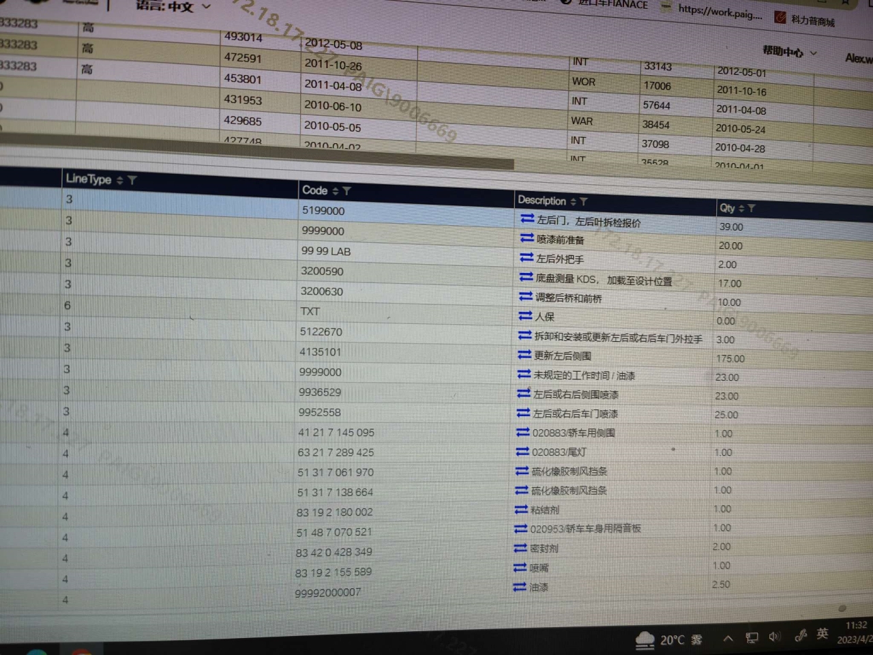Select code cell 83 42 0 428 349
The height and width of the screenshot is (655, 873).
click(x=334, y=552)
